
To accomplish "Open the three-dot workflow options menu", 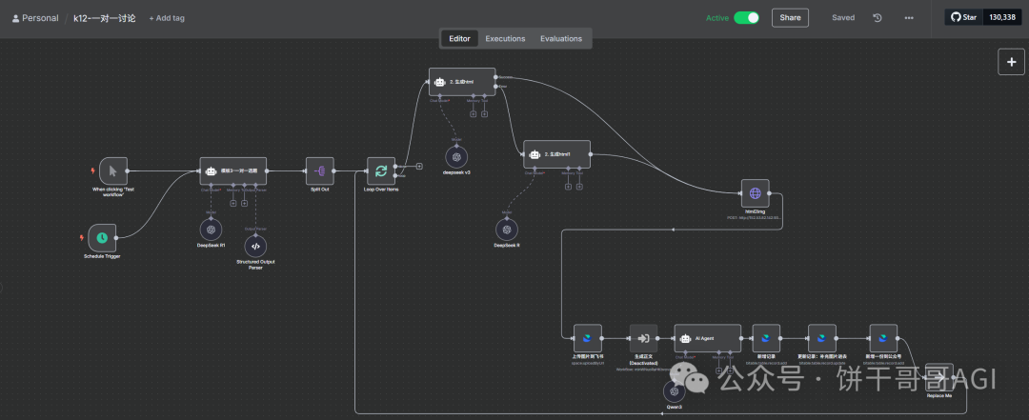I will click(909, 18).
